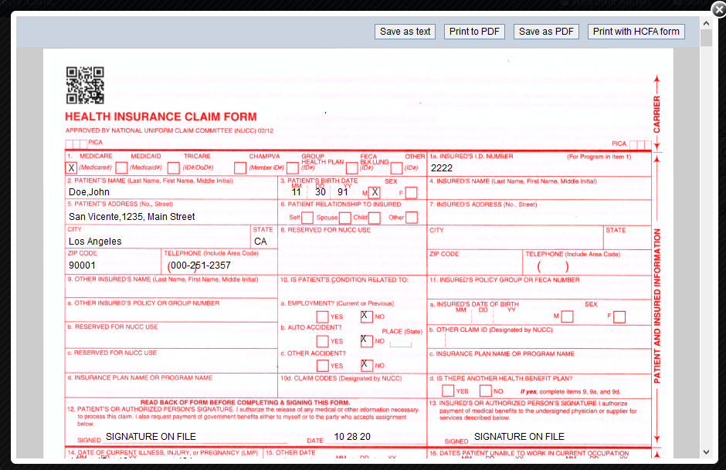Check the Spouse relationship checkbox
Viewport: 726px width, 470px height.
(345, 218)
